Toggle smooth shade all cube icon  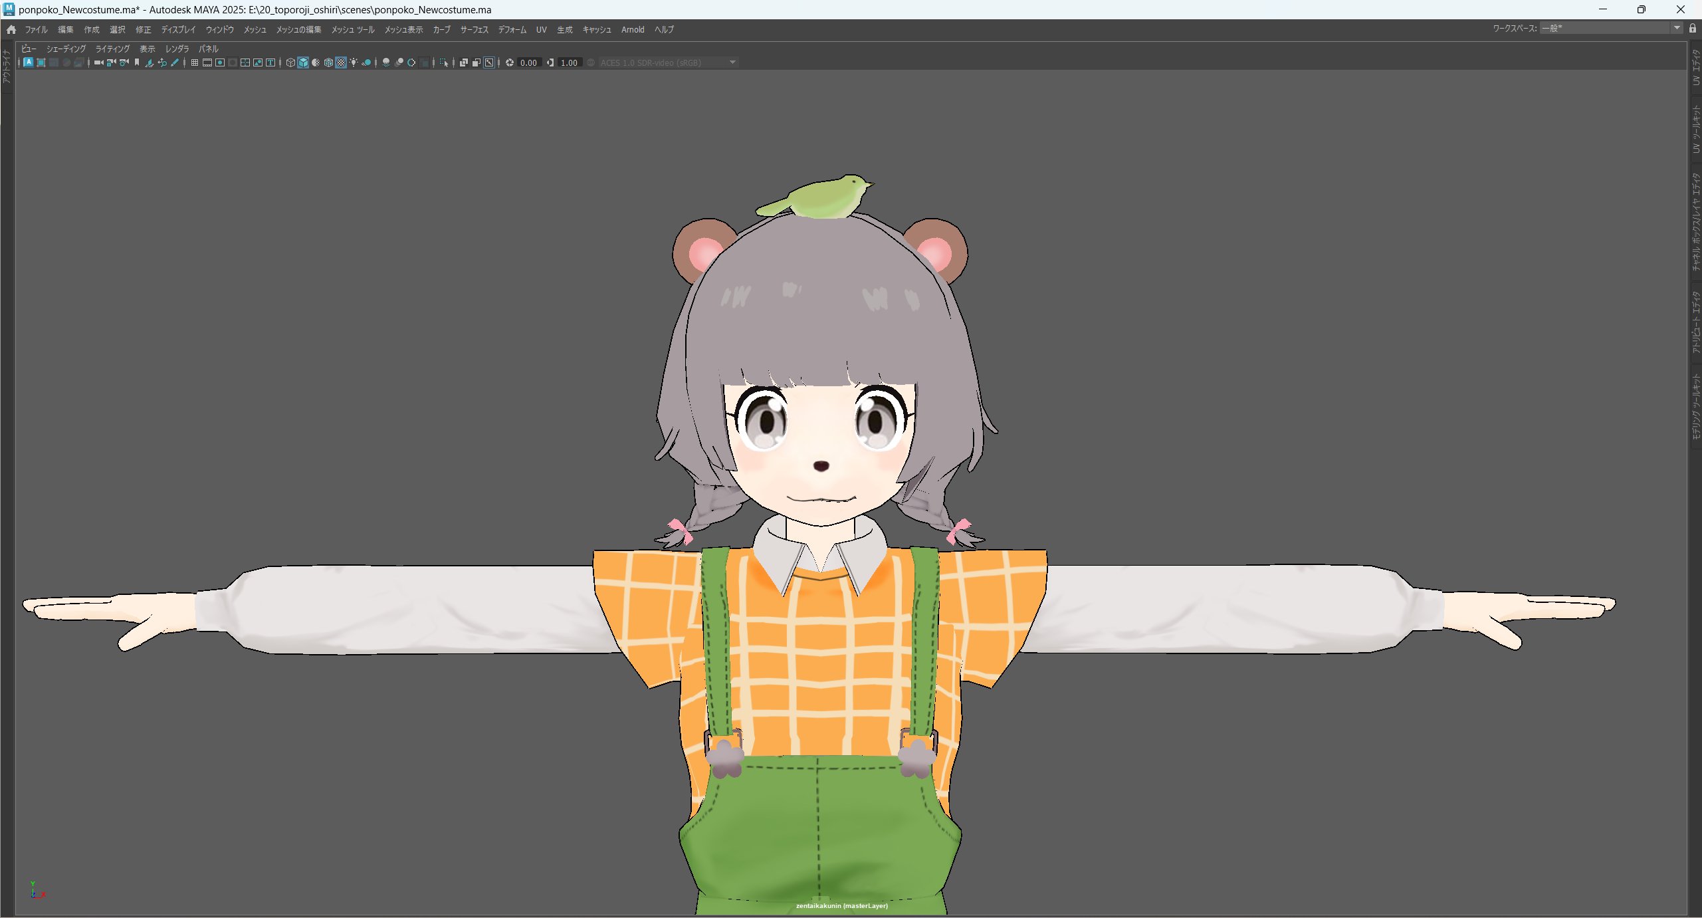click(303, 62)
